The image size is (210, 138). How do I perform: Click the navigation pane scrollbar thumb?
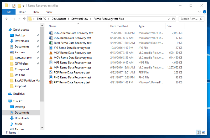click(x=42, y=64)
